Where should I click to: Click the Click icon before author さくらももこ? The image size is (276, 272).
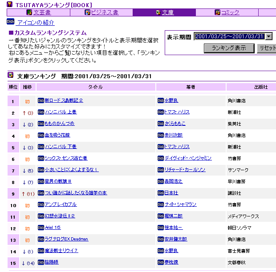161,124
